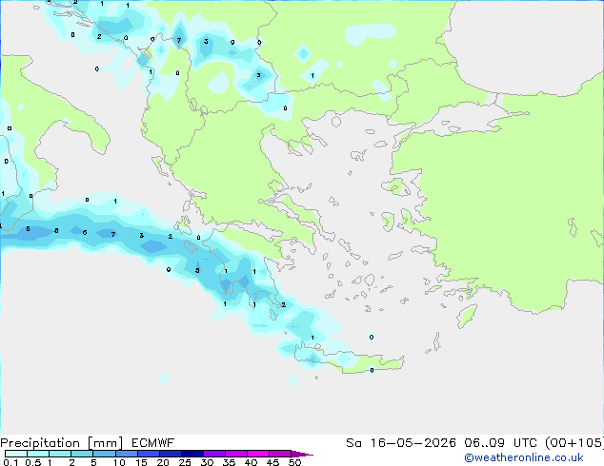Screen dimensions: 604x466
Task: Click the legend label '30'
Action: [x=207, y=462]
